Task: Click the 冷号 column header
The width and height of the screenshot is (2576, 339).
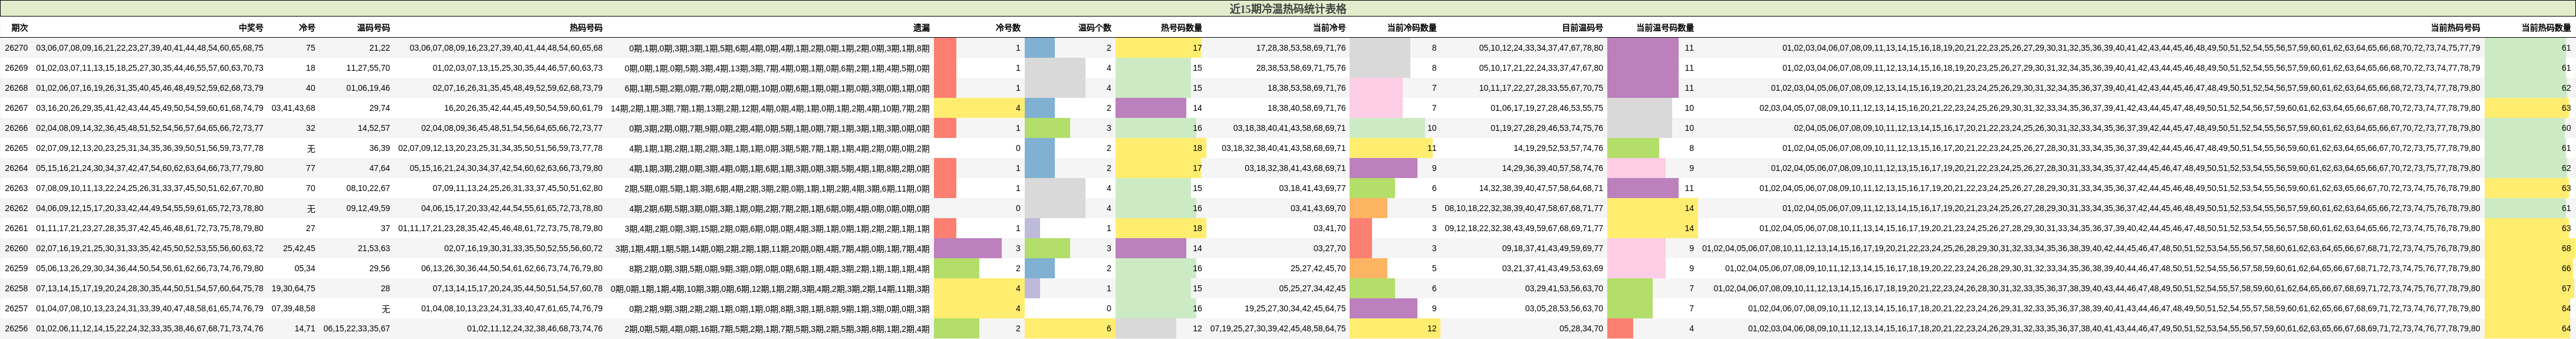Action: [x=307, y=28]
